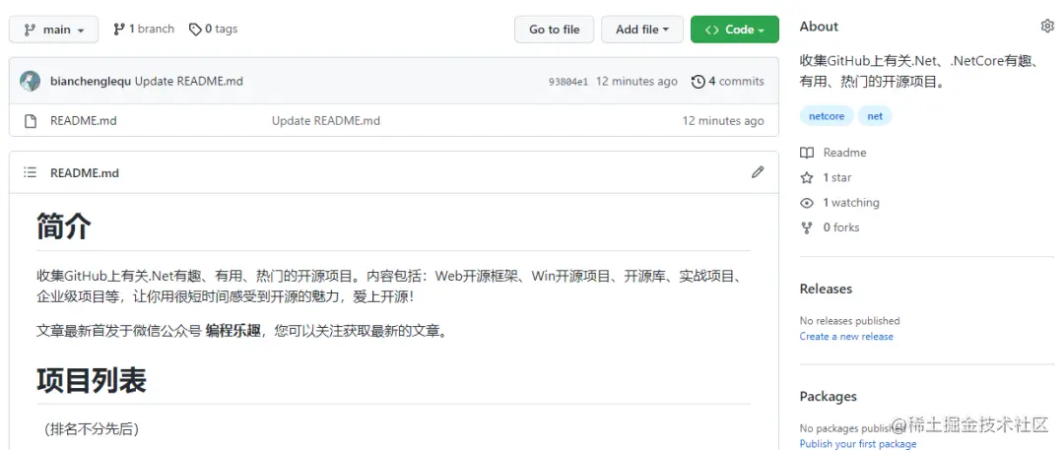The image size is (1064, 450).
Task: Open the Releases heading link
Action: [826, 289]
